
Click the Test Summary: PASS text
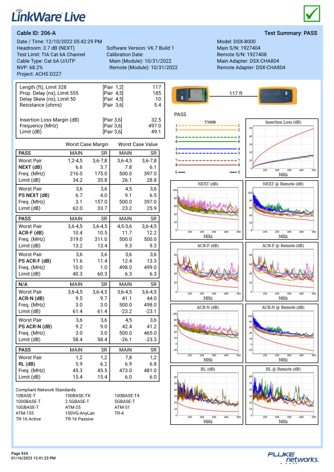tap(291, 33)
